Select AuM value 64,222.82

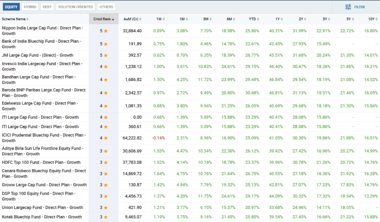[x=132, y=138]
